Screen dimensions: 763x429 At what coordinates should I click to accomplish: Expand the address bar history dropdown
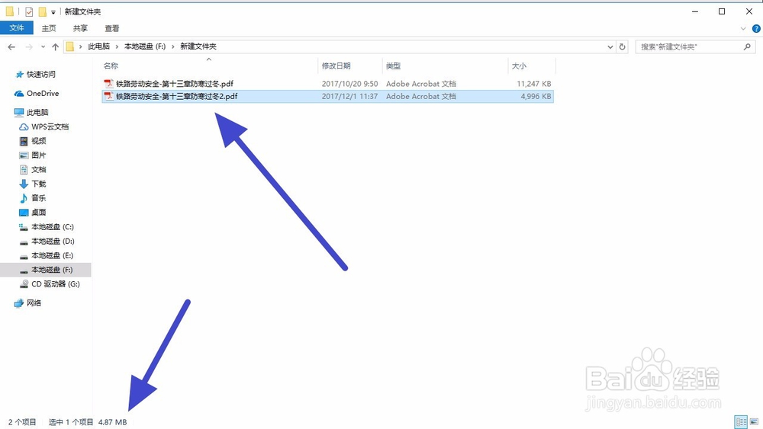click(610, 46)
